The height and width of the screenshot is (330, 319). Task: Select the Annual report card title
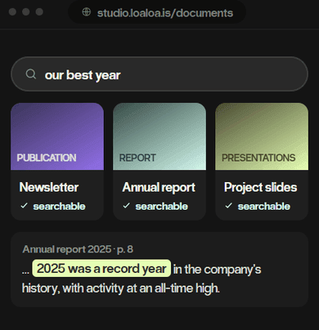pos(159,188)
